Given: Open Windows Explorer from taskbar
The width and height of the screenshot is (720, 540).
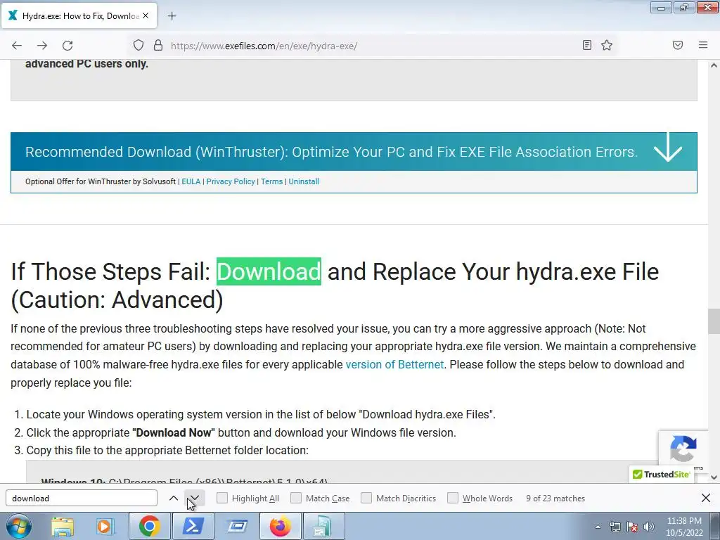Looking at the screenshot, I should (63, 526).
